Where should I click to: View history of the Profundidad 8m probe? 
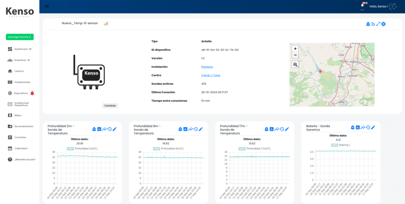pos(196,129)
